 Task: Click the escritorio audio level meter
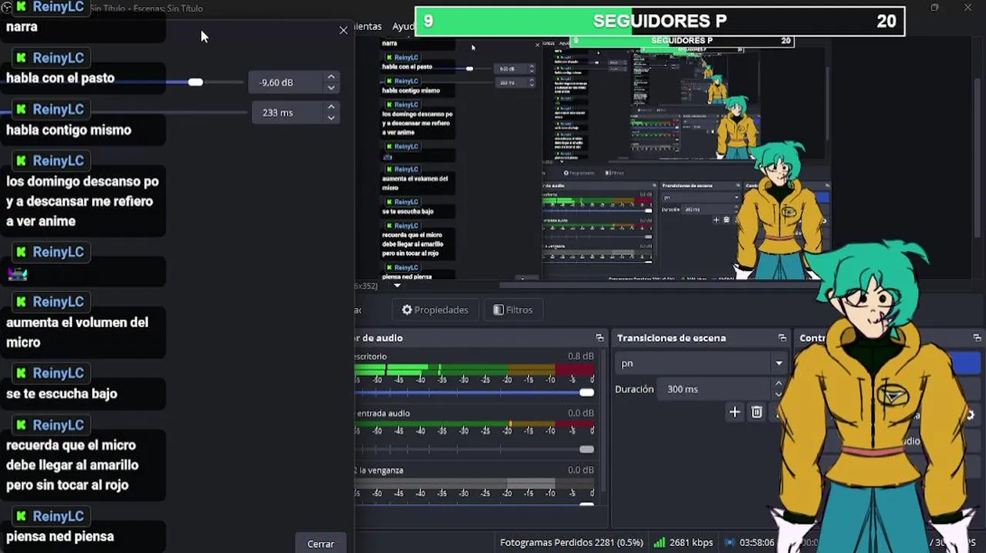coord(475,370)
